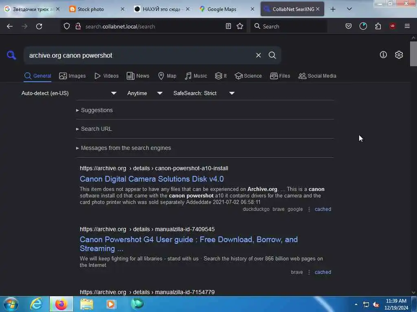The width and height of the screenshot is (417, 312).
Task: Select the Map search category
Action: [167, 76]
